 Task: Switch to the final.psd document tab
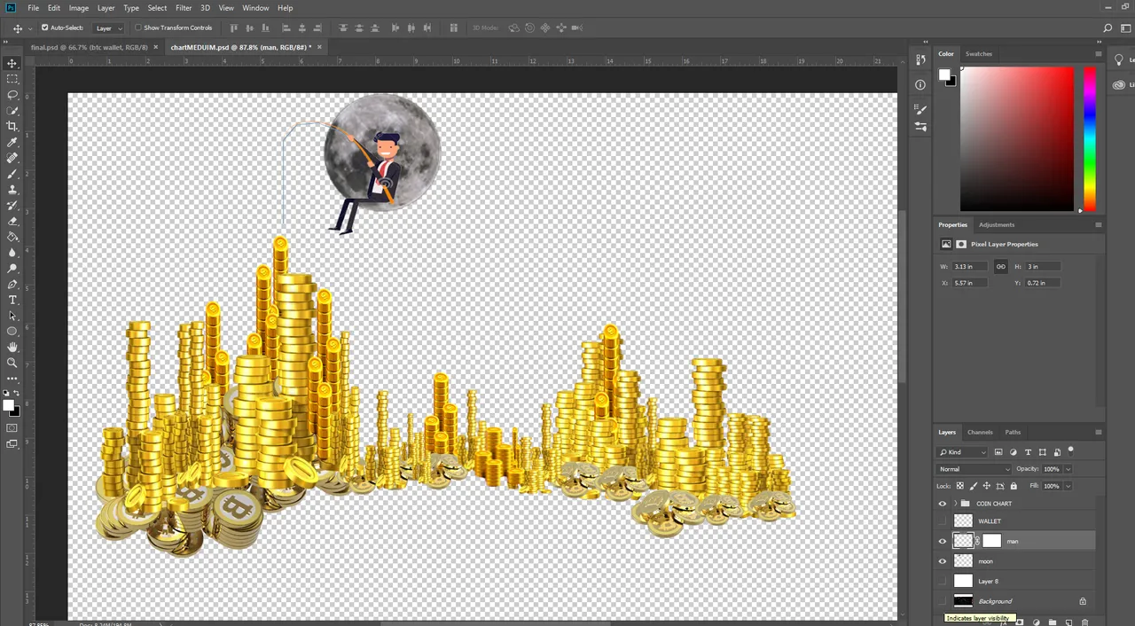(x=90, y=47)
